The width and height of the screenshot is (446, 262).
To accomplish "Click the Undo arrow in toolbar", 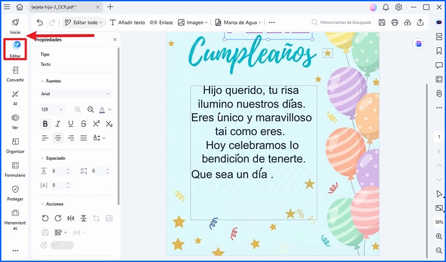I will (x=40, y=23).
